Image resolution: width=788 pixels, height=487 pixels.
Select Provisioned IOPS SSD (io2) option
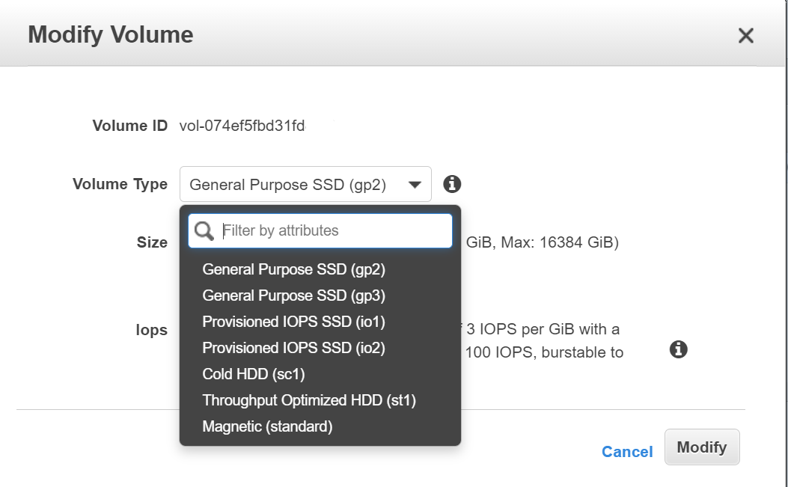[x=293, y=348]
